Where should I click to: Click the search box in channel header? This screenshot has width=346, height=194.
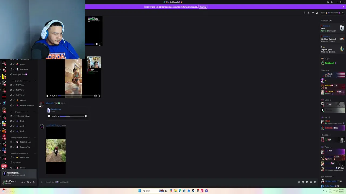(332, 13)
